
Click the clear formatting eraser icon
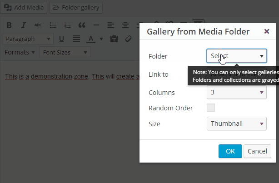[x=128, y=39]
